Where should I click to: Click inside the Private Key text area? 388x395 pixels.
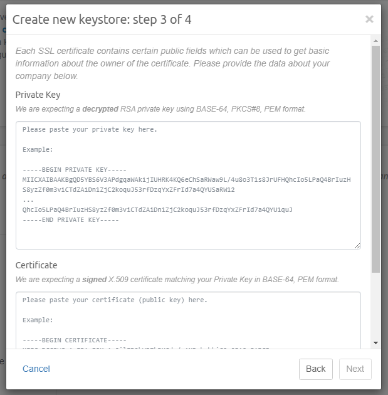tap(188, 232)
